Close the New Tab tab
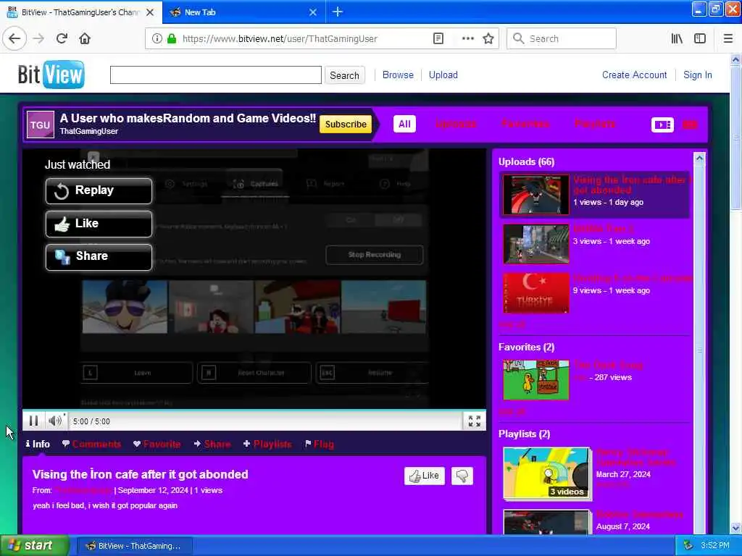This screenshot has width=742, height=556. [313, 12]
